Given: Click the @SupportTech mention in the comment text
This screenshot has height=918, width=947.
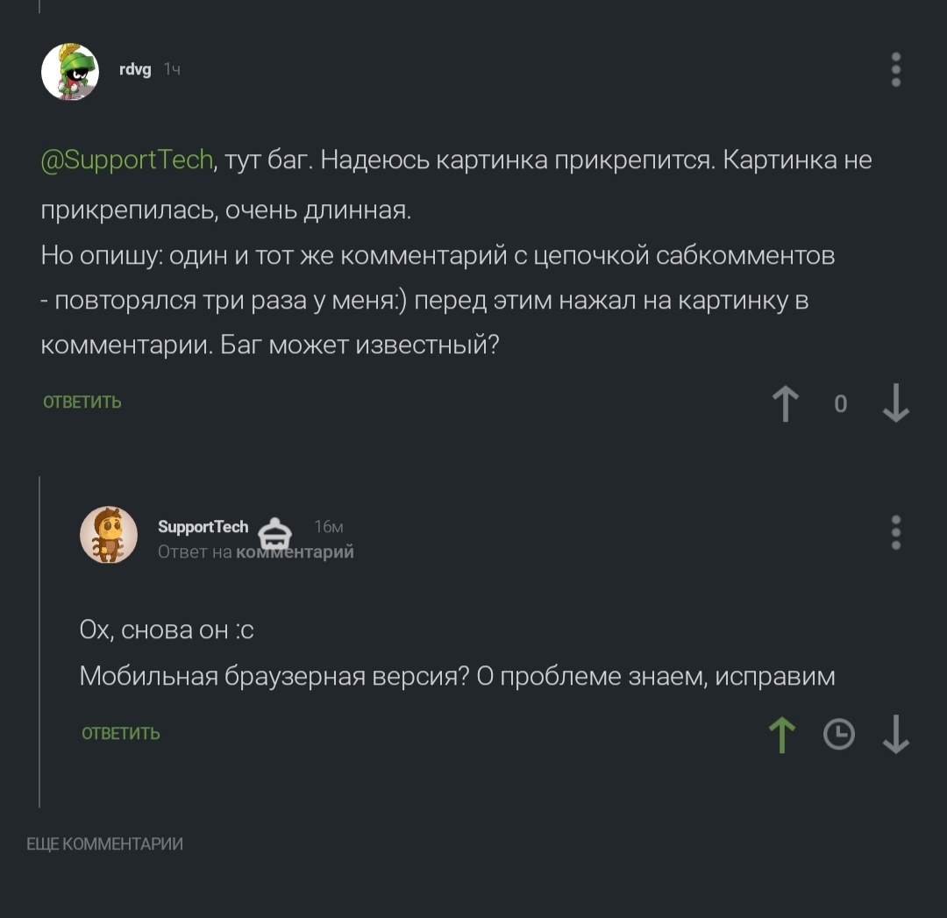Looking at the screenshot, I should (x=127, y=160).
